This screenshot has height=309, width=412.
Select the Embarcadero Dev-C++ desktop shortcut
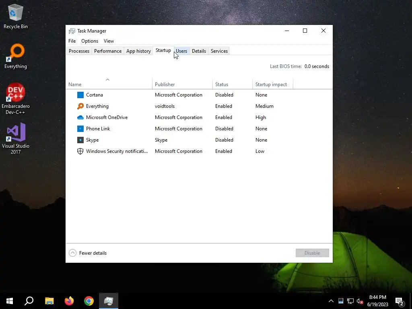click(16, 99)
